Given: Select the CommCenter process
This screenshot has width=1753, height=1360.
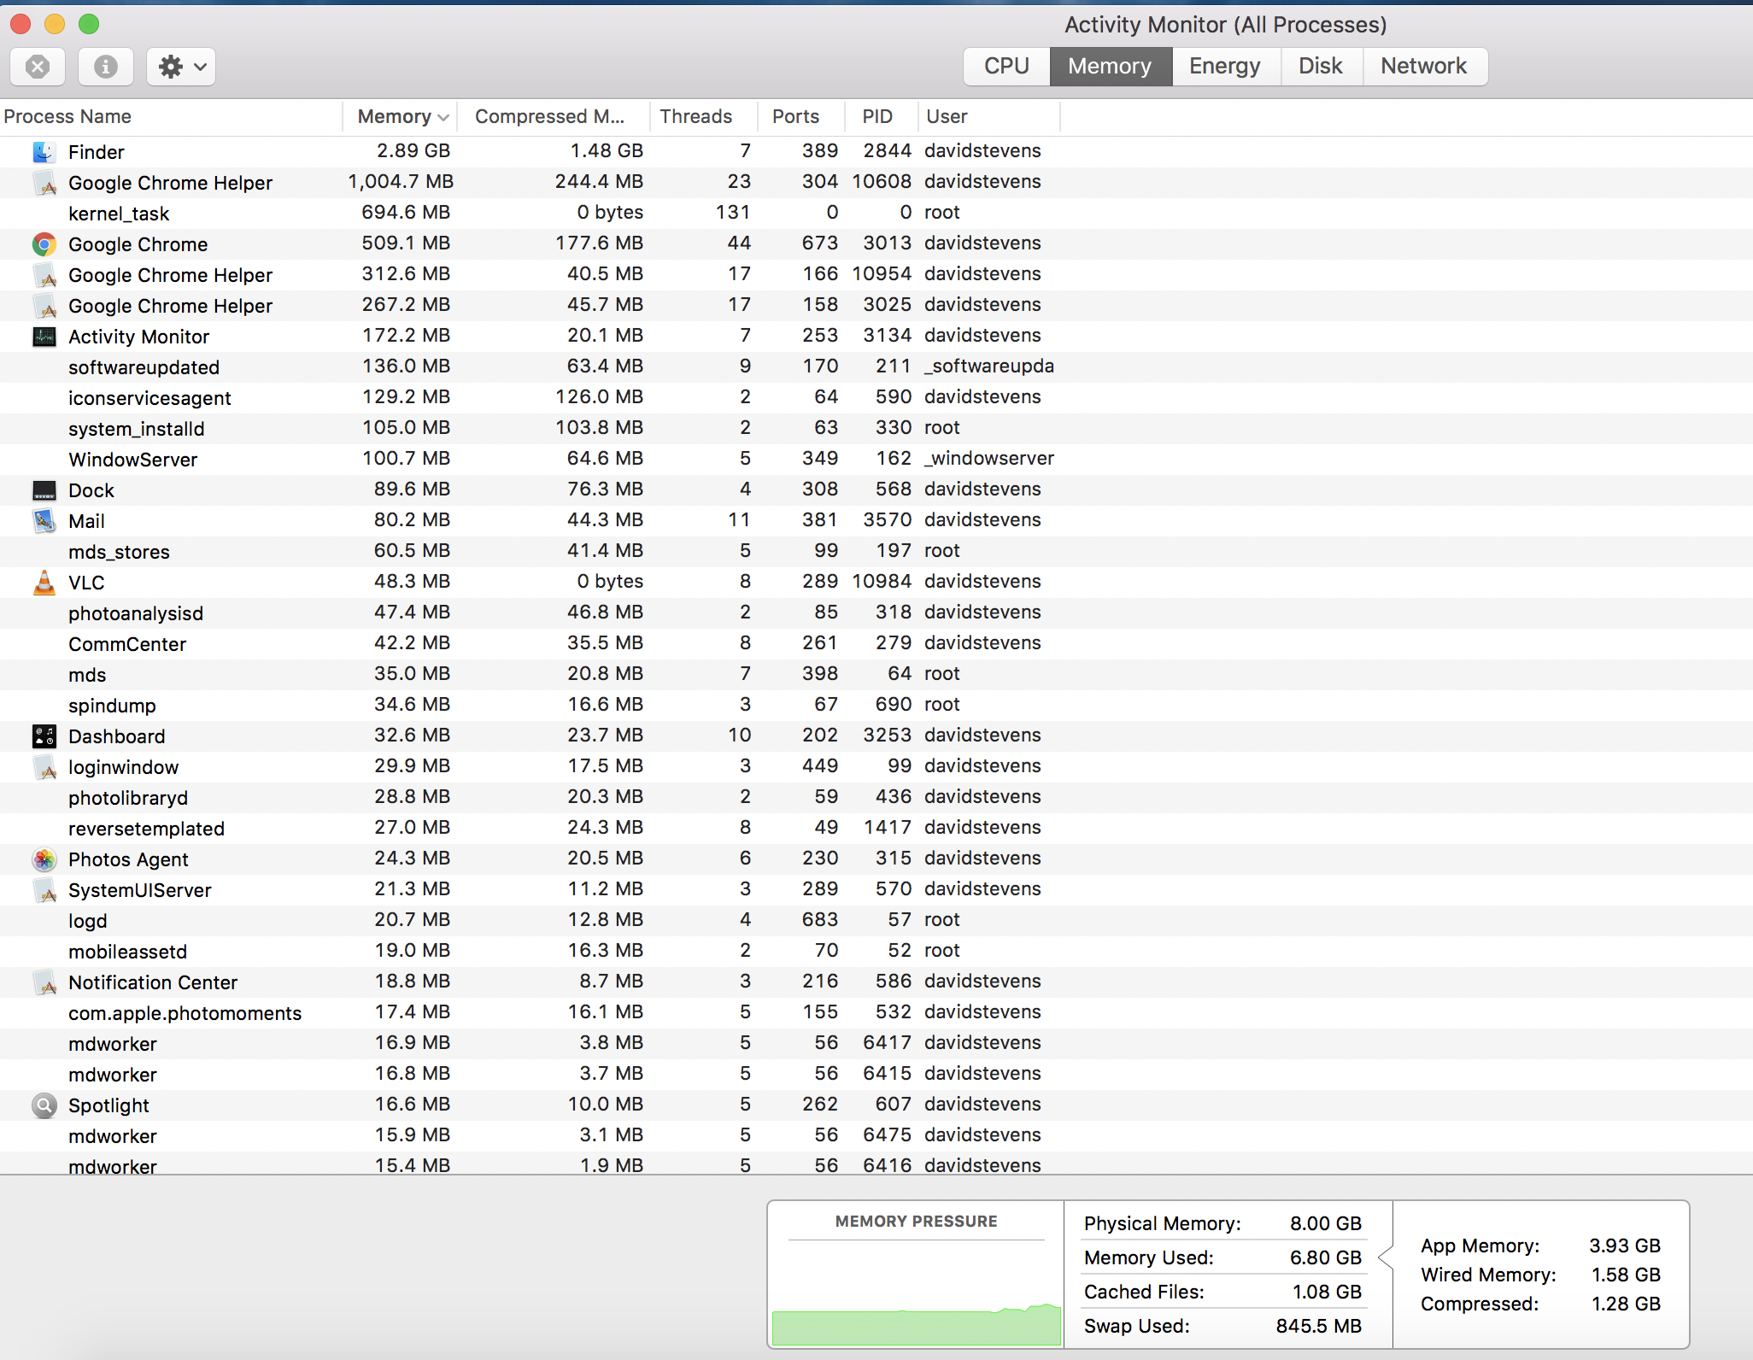Looking at the screenshot, I should pos(876,643).
